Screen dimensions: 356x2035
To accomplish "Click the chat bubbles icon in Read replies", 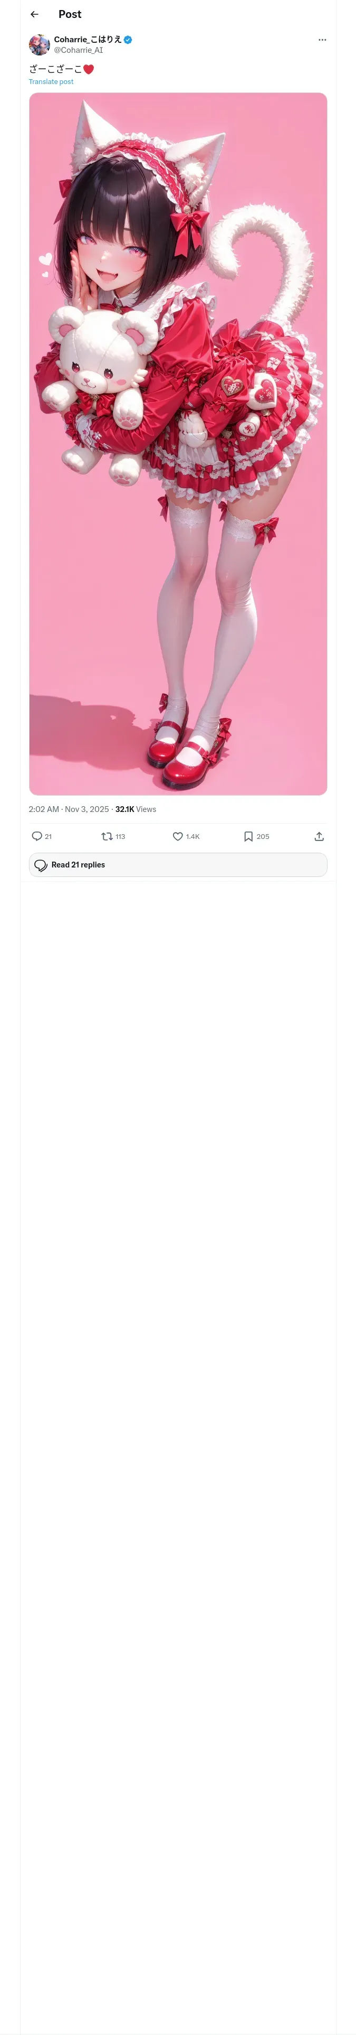I will coord(41,865).
